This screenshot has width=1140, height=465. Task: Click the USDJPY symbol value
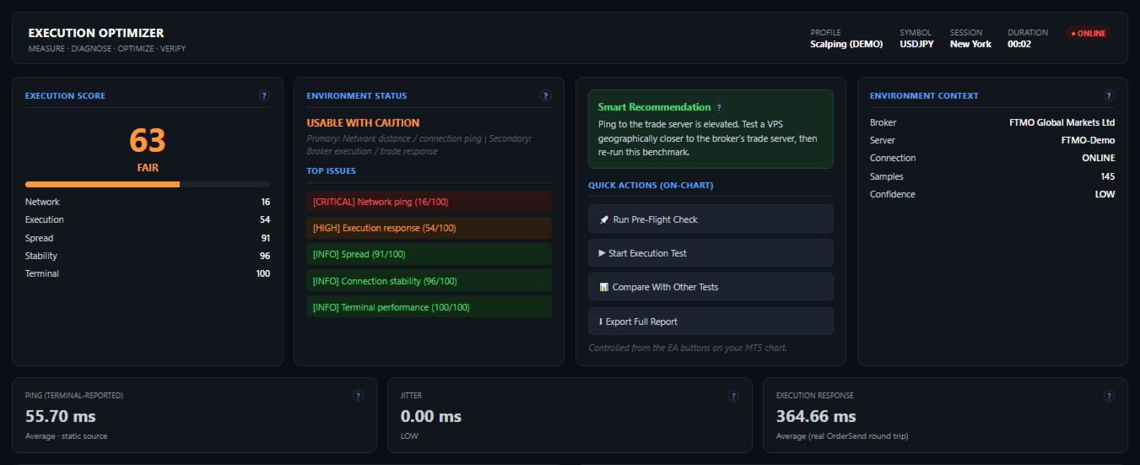pyautogui.click(x=916, y=44)
